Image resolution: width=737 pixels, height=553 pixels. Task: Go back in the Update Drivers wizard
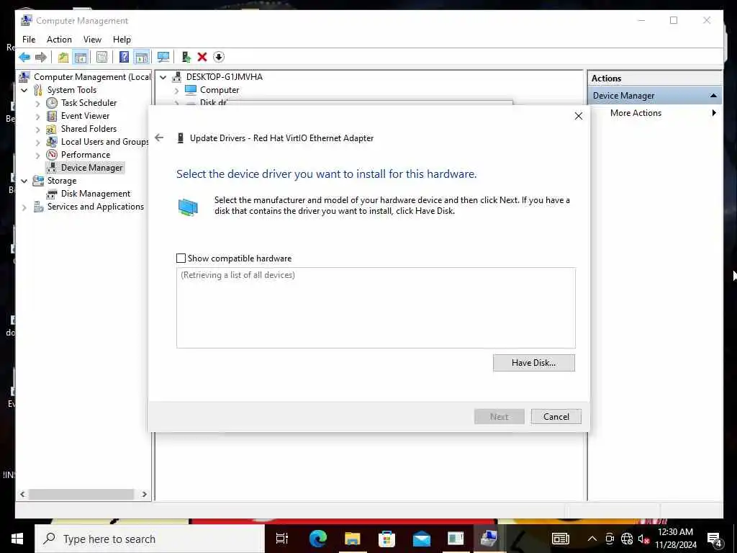tap(159, 138)
